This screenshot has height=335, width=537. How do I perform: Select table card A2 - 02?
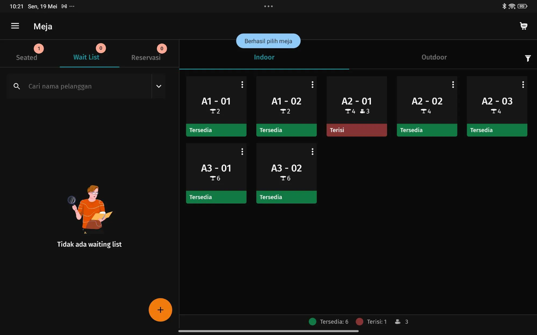click(427, 106)
